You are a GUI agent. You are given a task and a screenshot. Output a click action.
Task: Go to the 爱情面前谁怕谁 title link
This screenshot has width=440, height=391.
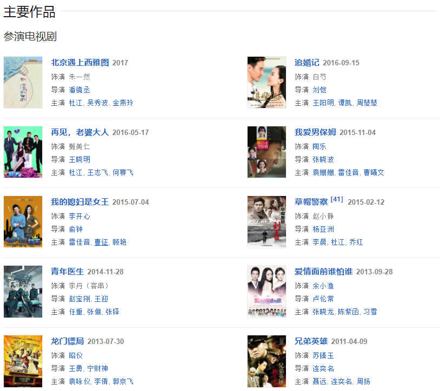(324, 272)
